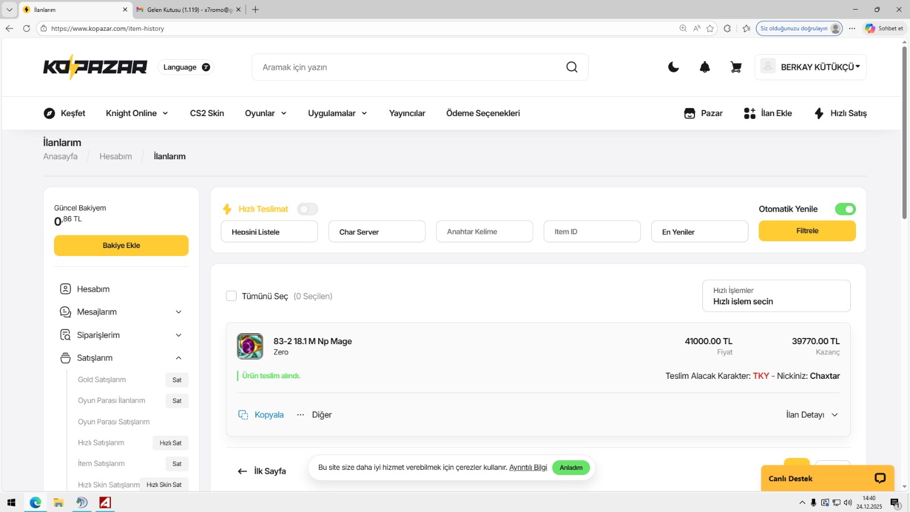The height and width of the screenshot is (512, 910).
Task: Open the Ayrıntılı Bilgi link
Action: (528, 468)
